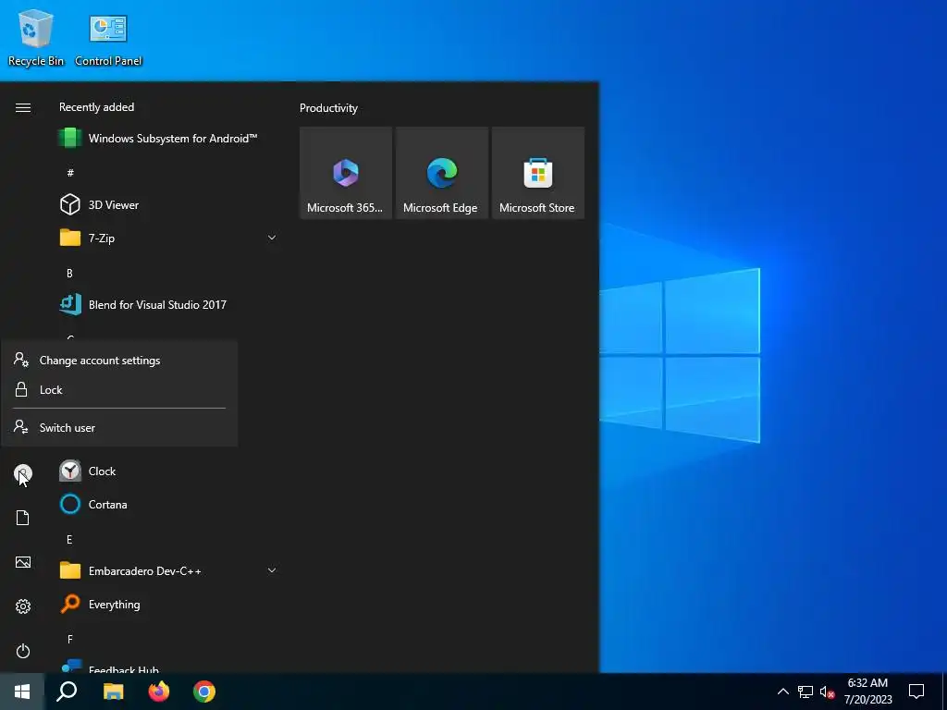The height and width of the screenshot is (710, 947).
Task: Jump via the E letter header
Action: [69, 540]
